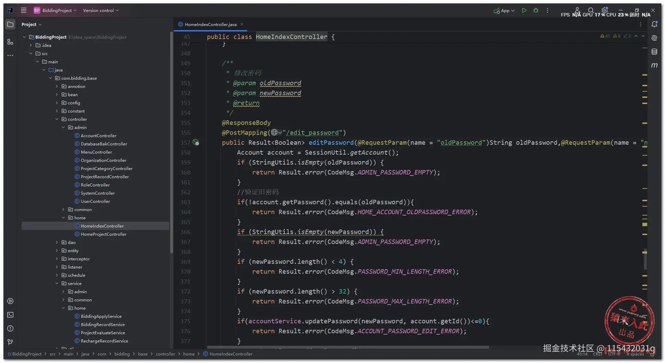Click the globe icon beside /edit_password
The image size is (665, 363).
[x=274, y=132]
